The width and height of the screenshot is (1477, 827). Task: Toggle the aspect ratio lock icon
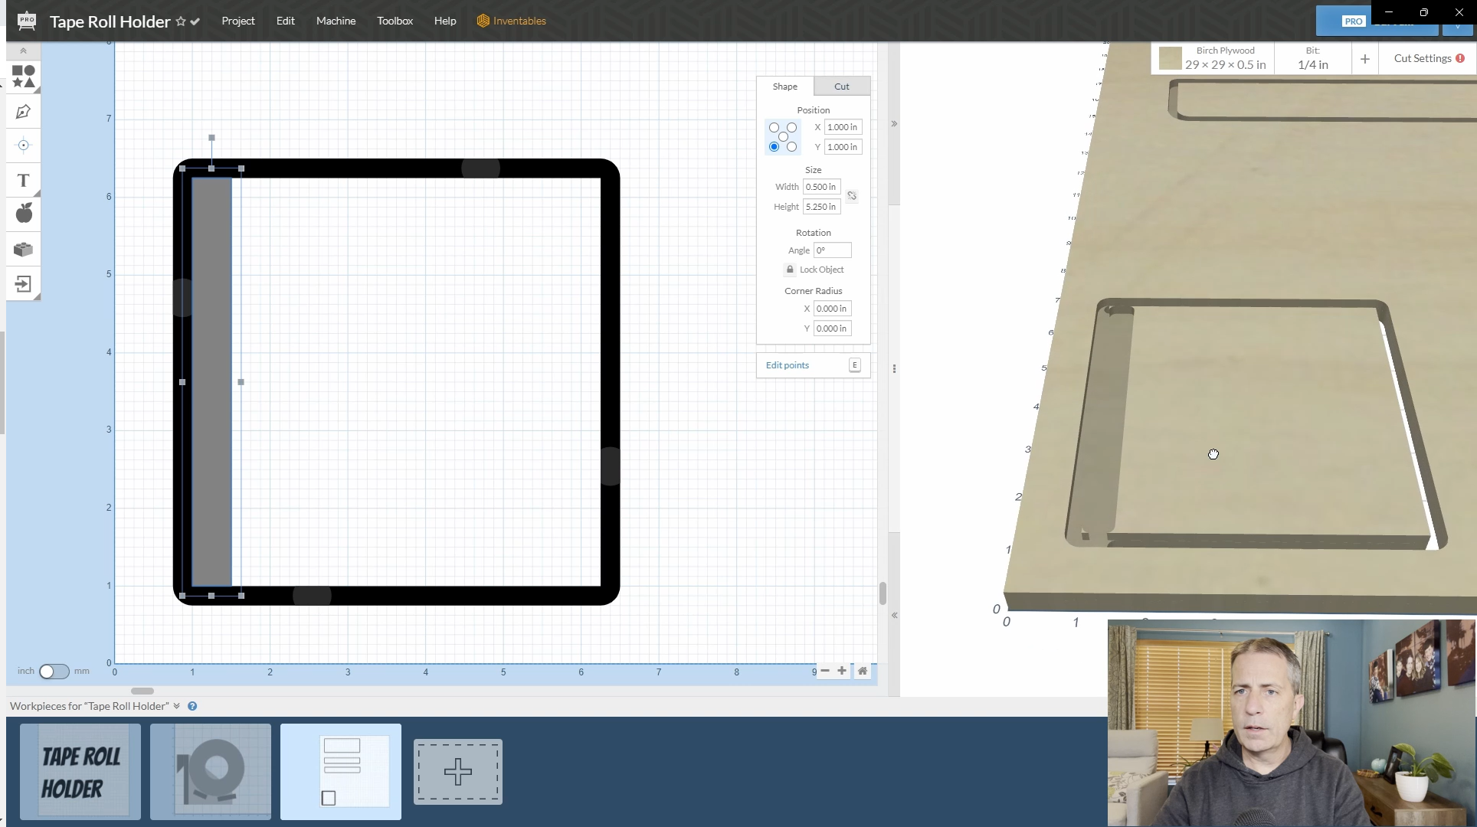[x=852, y=196]
